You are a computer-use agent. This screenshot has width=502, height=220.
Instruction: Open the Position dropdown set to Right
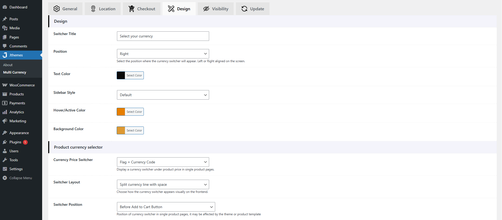point(163,54)
